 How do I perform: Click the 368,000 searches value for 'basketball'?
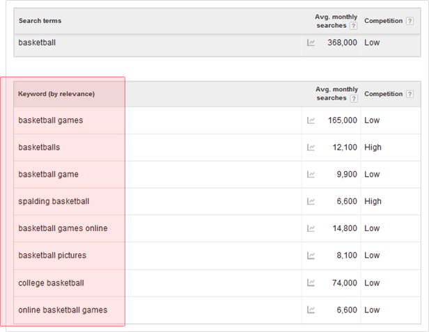[342, 42]
